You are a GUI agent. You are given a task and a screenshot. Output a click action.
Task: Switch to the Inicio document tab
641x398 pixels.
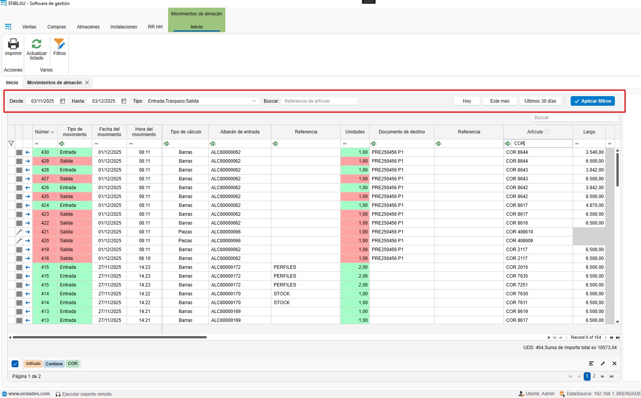12,83
